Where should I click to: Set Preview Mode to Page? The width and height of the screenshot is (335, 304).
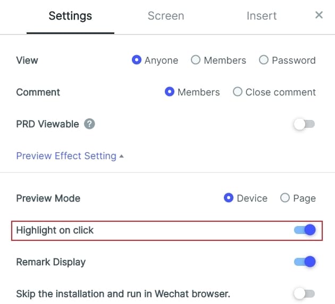point(285,198)
